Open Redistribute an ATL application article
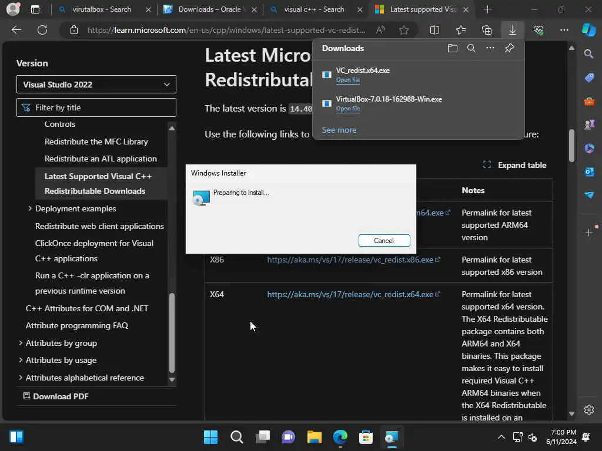 coord(101,159)
